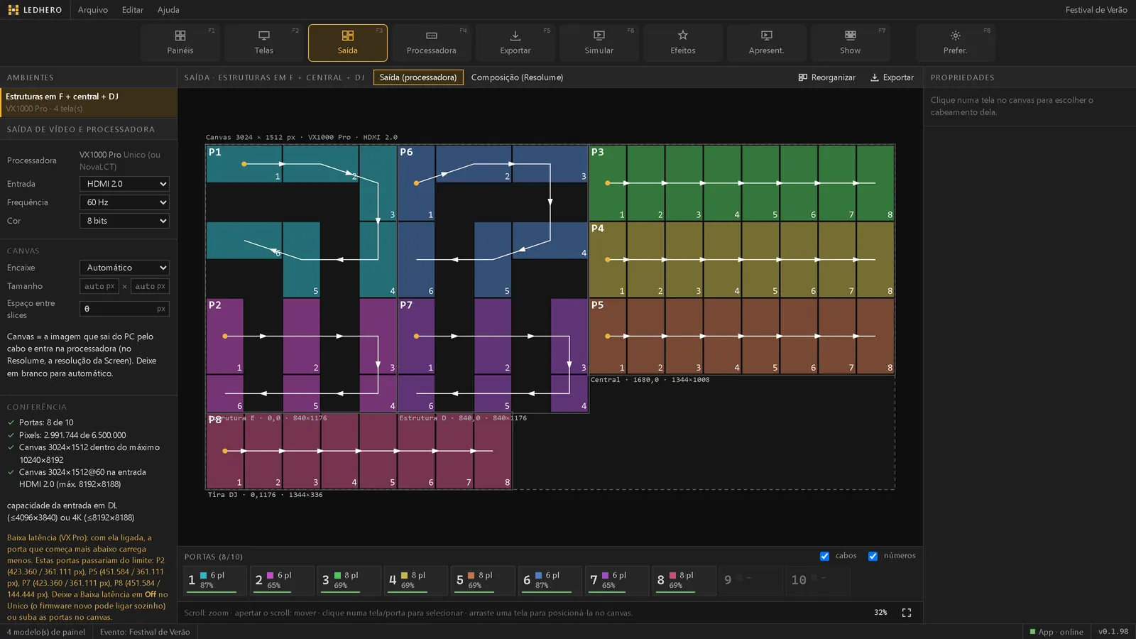Select port 5 card in ports bar

[x=483, y=580]
